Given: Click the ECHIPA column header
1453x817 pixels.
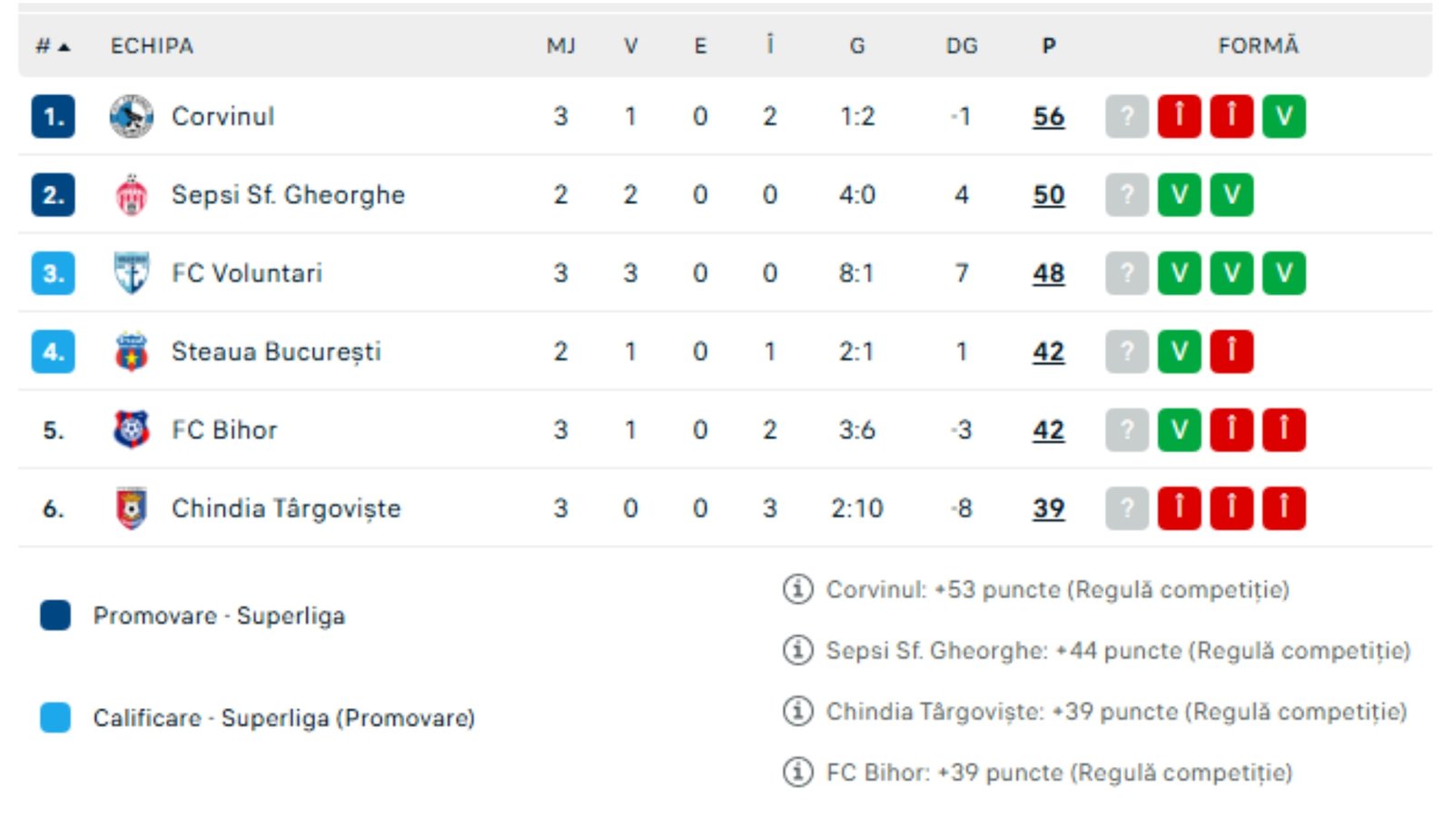Looking at the screenshot, I should point(151,44).
